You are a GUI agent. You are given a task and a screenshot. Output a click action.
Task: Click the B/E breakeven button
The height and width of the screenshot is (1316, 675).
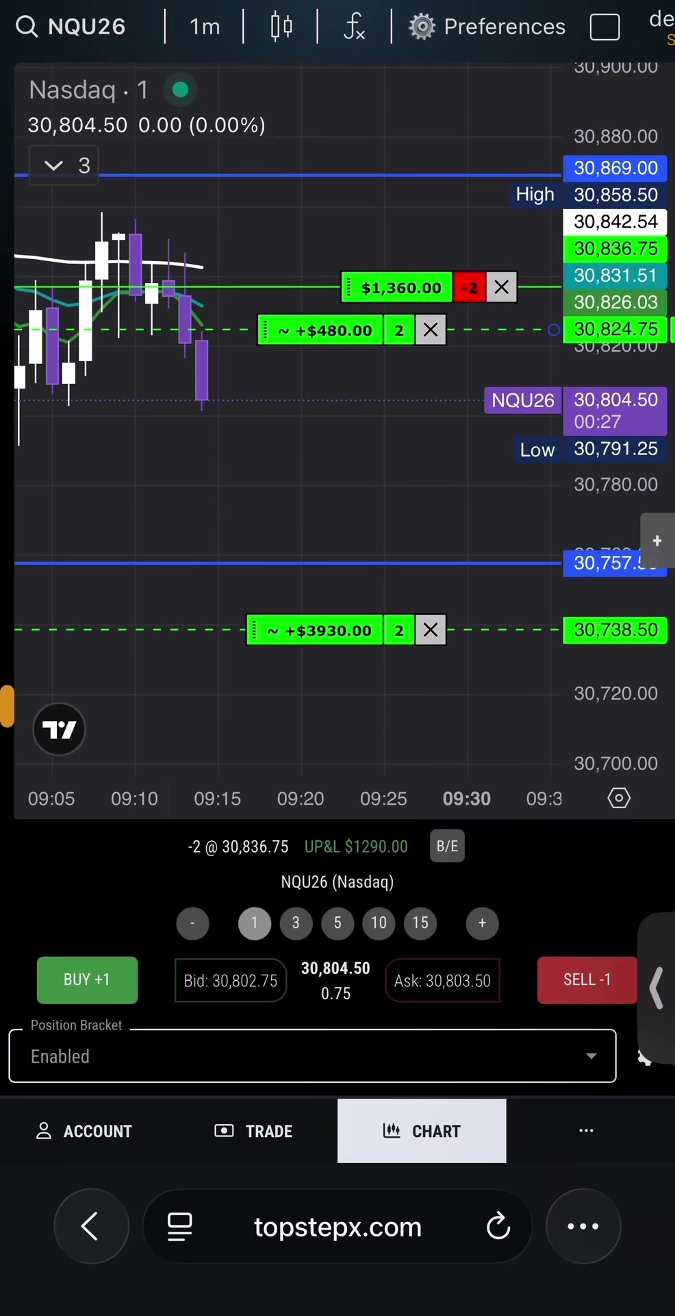(447, 846)
